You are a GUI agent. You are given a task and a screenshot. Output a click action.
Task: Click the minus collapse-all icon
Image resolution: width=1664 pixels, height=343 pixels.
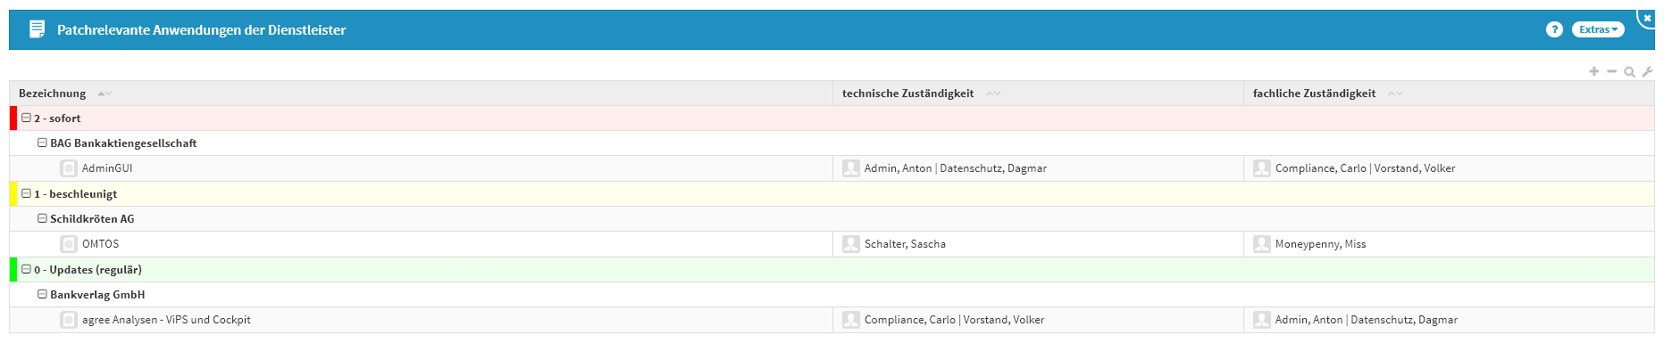coord(1611,71)
